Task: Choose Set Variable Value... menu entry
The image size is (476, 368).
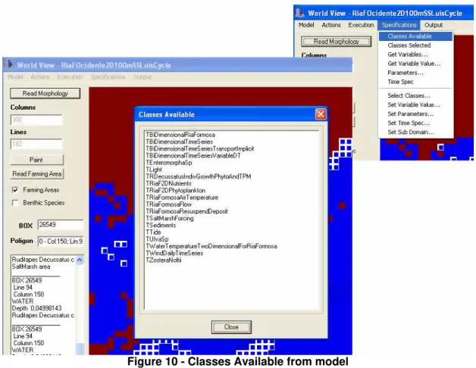Action: pos(415,104)
